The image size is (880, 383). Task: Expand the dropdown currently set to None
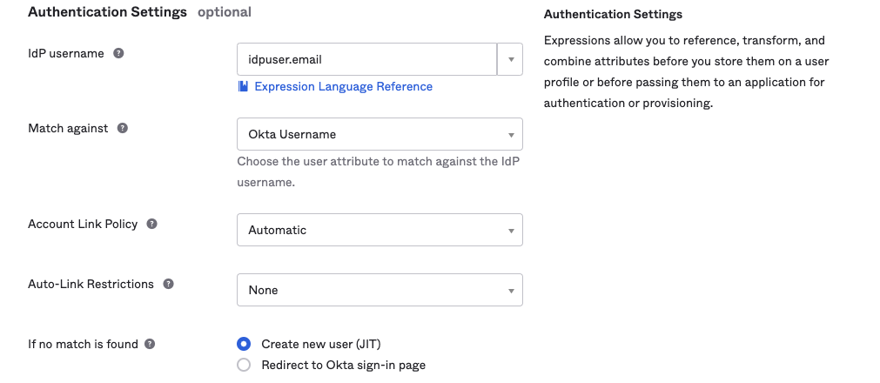(380, 290)
